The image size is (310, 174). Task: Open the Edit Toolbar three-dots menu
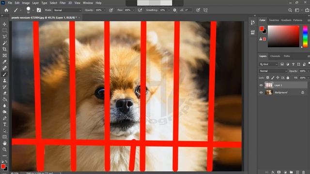4,156
